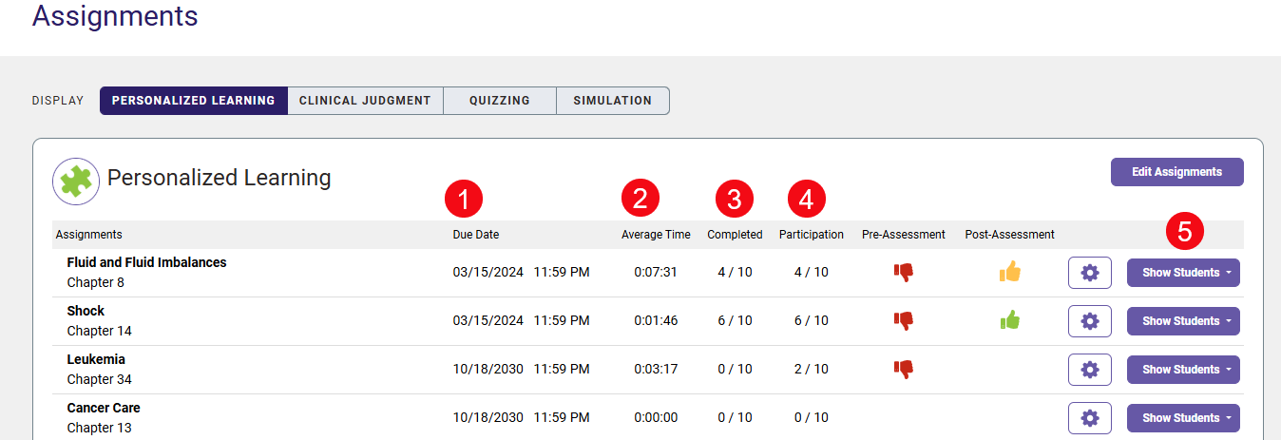Switch to the Quizzing display tab
This screenshot has width=1281, height=440.
pos(500,101)
